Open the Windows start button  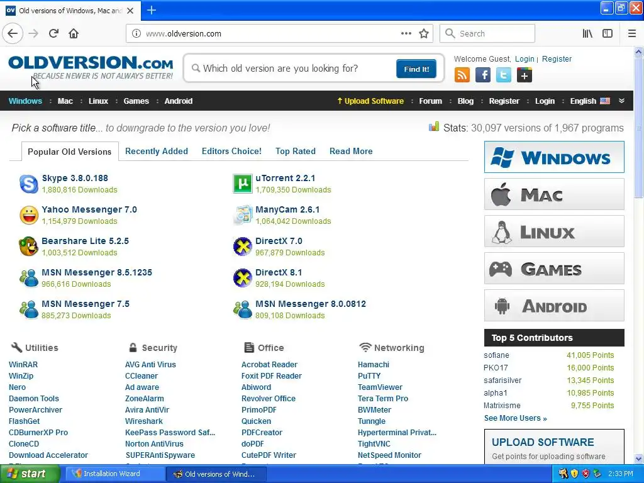(30, 474)
